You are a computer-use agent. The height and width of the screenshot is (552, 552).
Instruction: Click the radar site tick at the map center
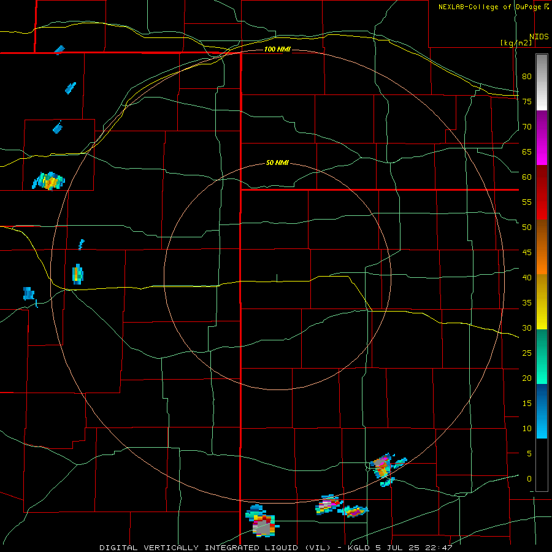(277, 278)
